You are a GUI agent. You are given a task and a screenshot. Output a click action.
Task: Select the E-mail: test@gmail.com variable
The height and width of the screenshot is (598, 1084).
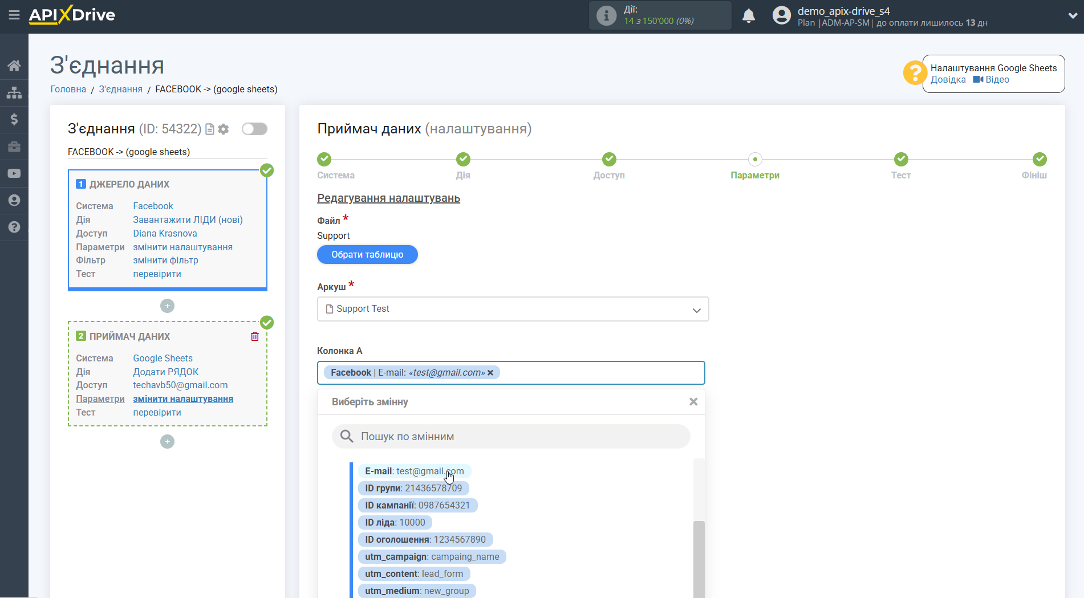pyautogui.click(x=415, y=471)
